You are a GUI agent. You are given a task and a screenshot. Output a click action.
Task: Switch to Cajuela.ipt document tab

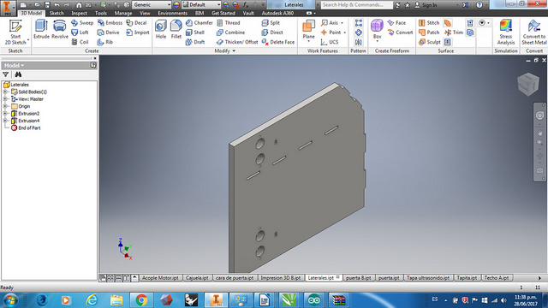click(197, 278)
